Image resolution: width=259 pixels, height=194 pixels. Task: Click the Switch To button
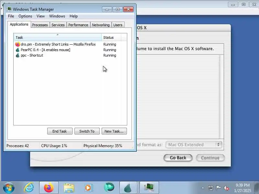(87, 131)
